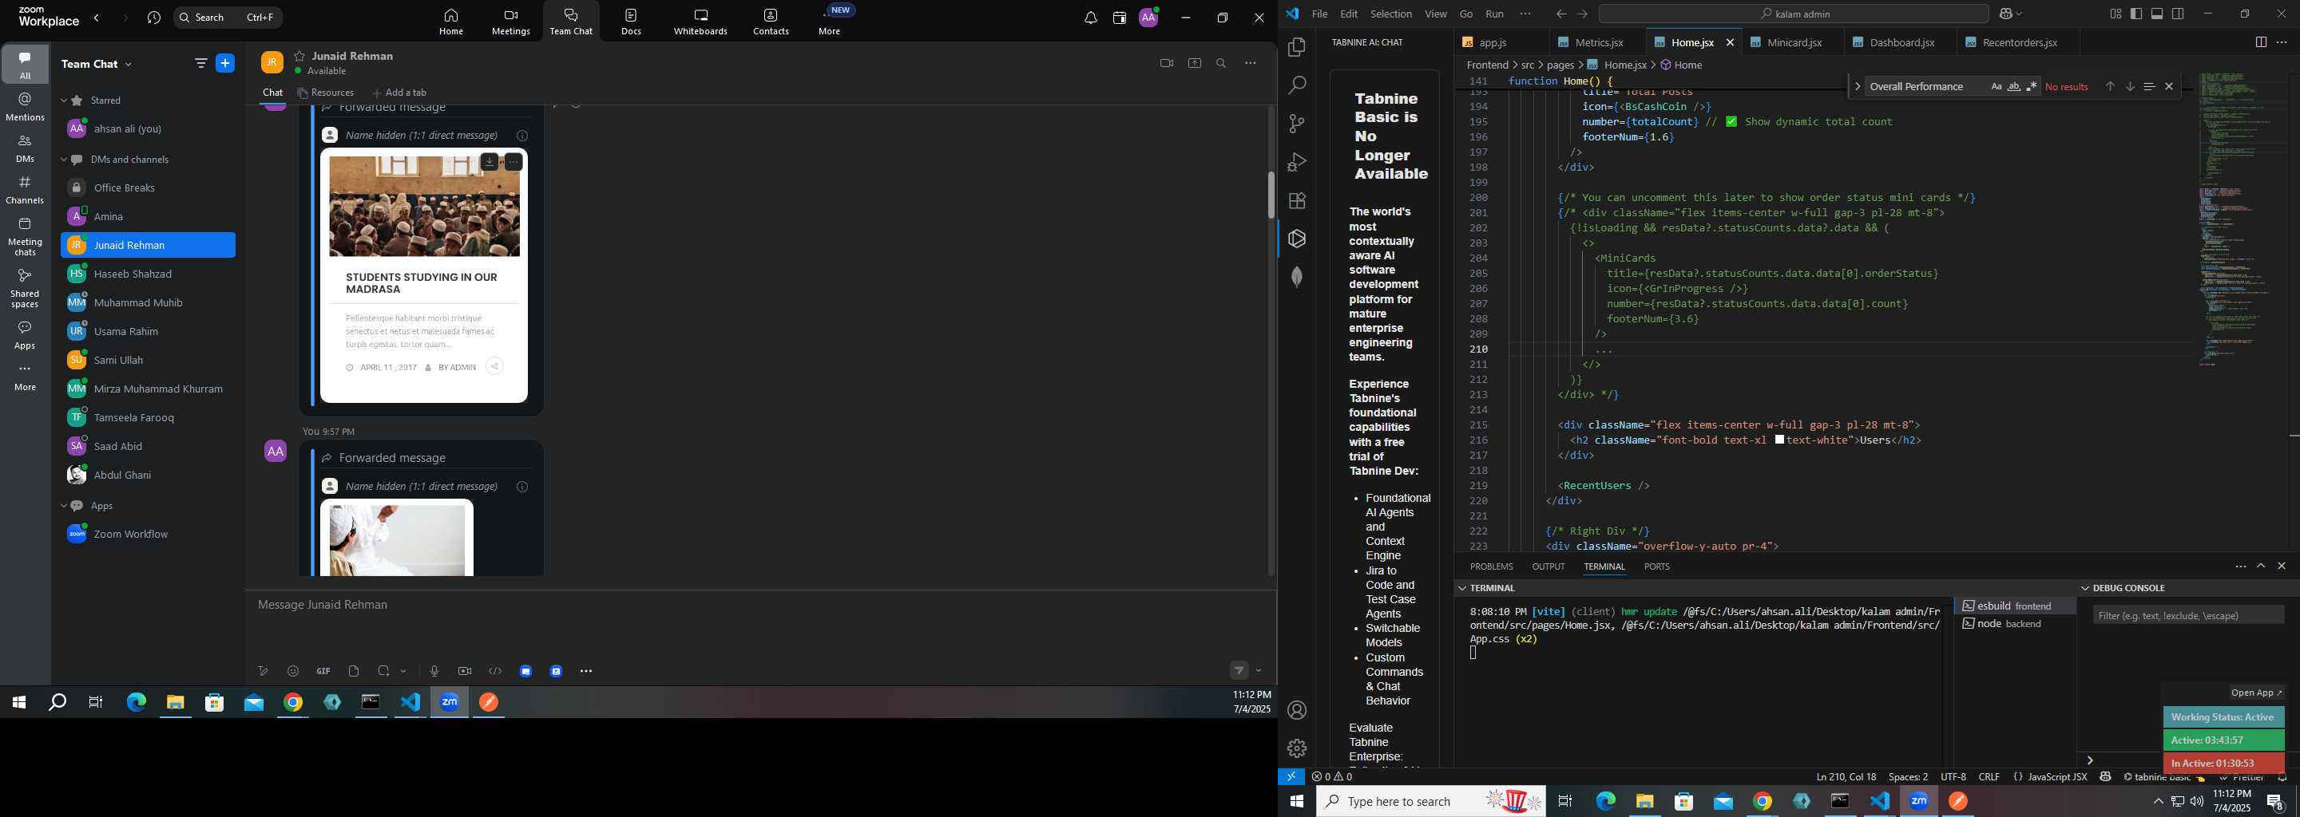Image resolution: width=2300 pixels, height=817 pixels.
Task: Open Zoom notifications bell
Action: 1090,18
